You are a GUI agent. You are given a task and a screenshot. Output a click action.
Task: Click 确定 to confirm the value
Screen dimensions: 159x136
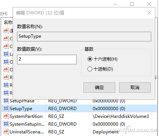tap(99, 88)
